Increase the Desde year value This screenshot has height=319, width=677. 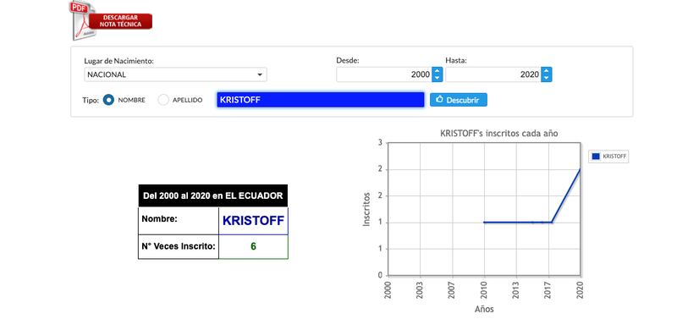[438, 71]
